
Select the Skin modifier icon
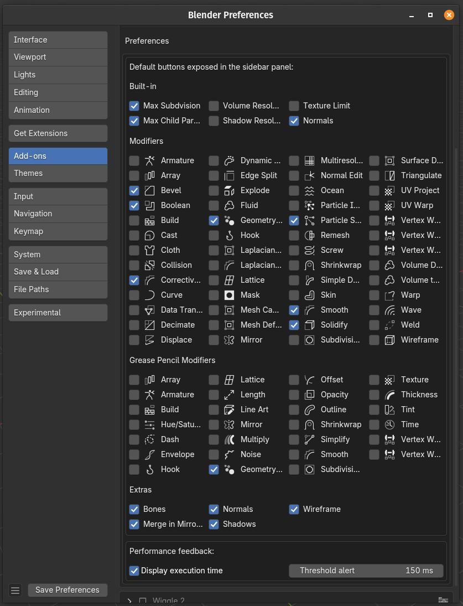(309, 295)
